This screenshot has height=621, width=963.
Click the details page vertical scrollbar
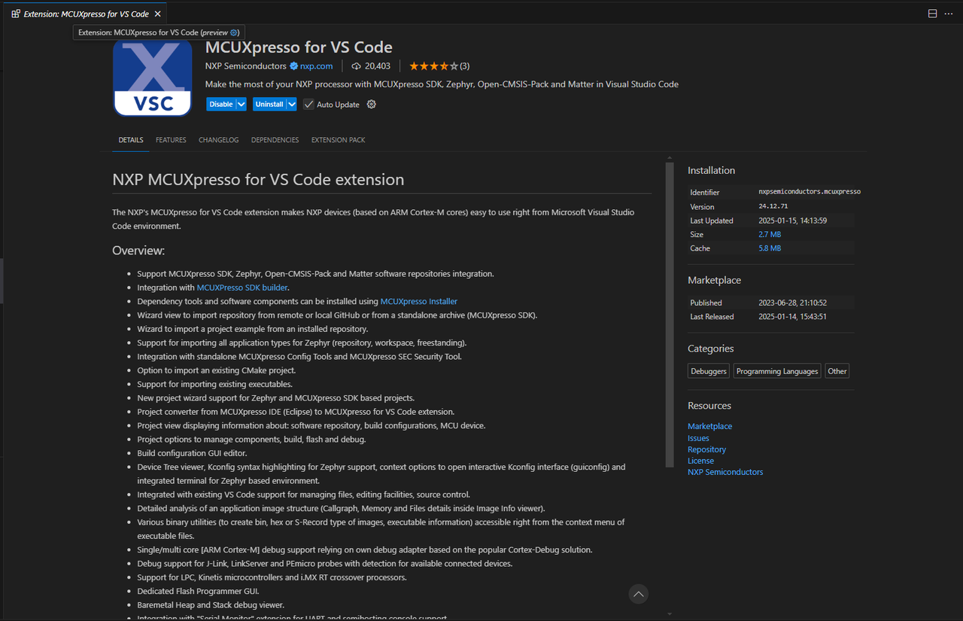[x=670, y=315]
